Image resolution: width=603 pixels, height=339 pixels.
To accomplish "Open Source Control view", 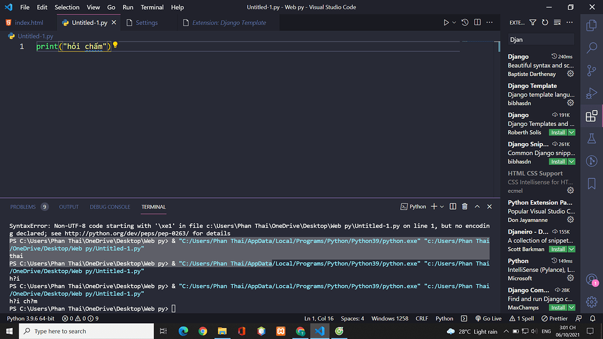I will point(591,70).
